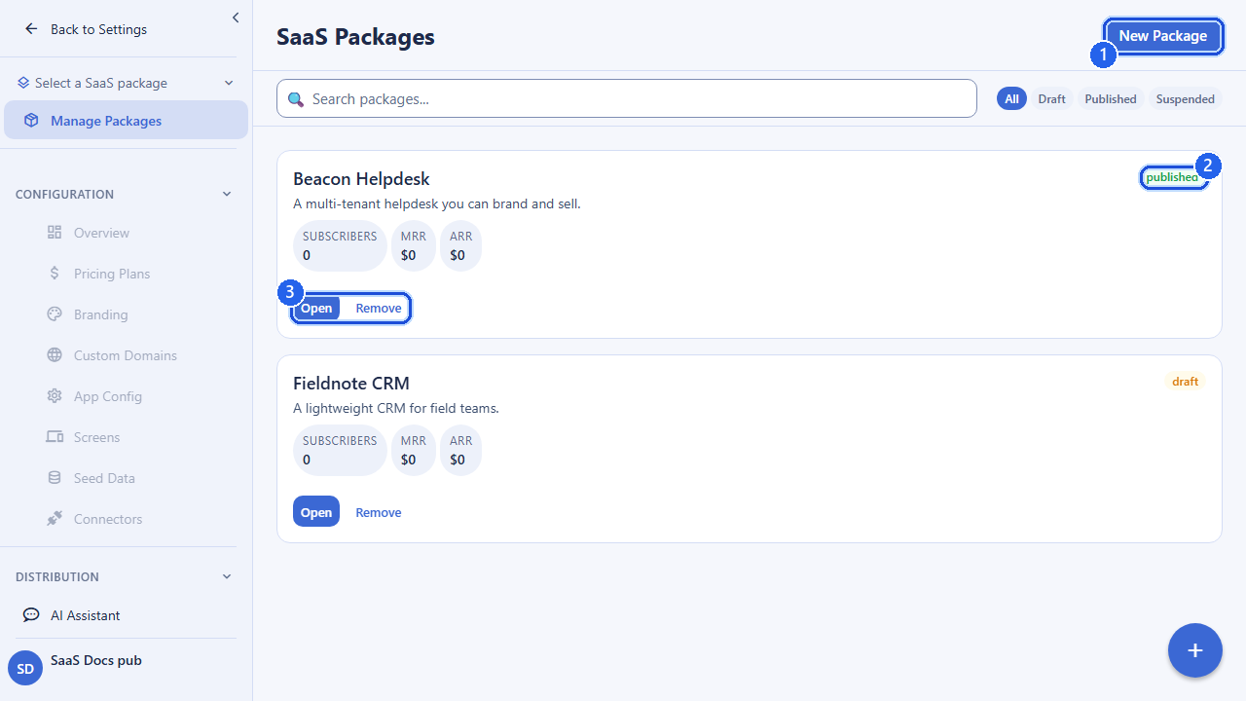Click the devices icon for Screens
1246x701 pixels.
[x=55, y=437]
